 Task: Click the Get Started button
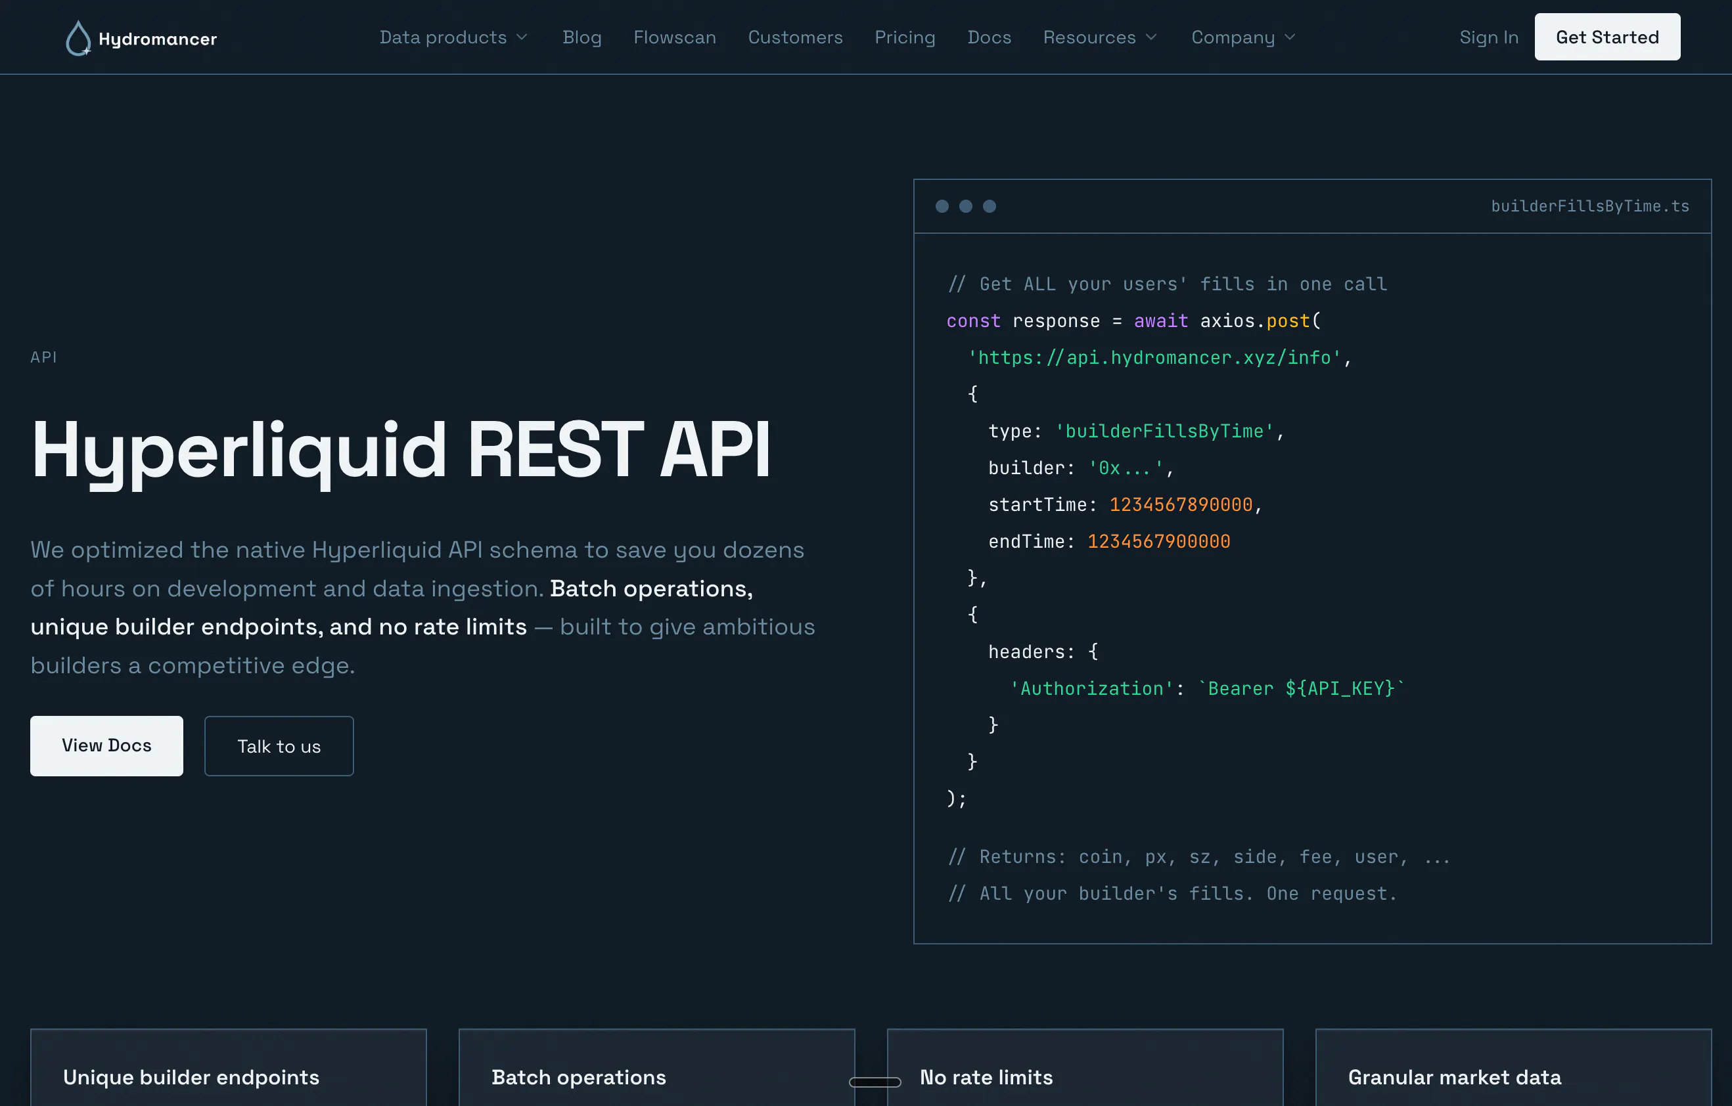click(x=1608, y=37)
